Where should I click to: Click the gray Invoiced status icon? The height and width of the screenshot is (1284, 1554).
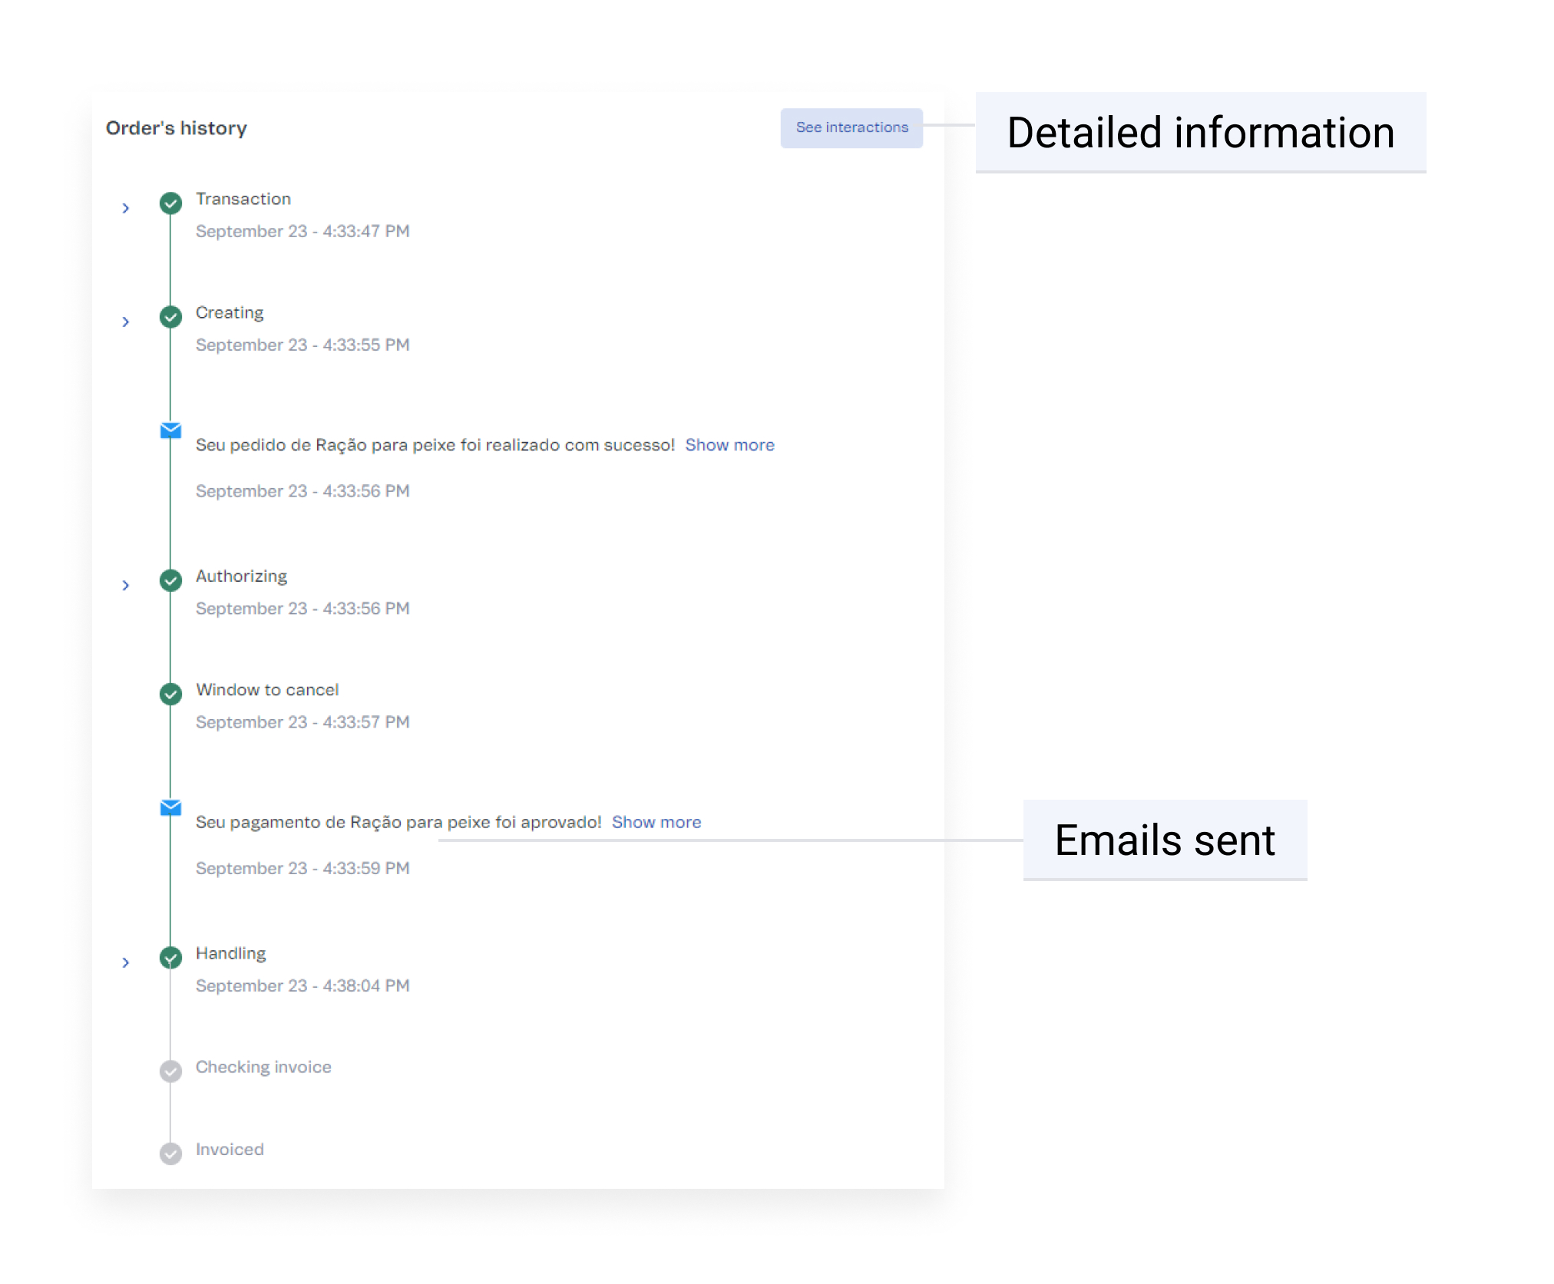click(170, 1154)
